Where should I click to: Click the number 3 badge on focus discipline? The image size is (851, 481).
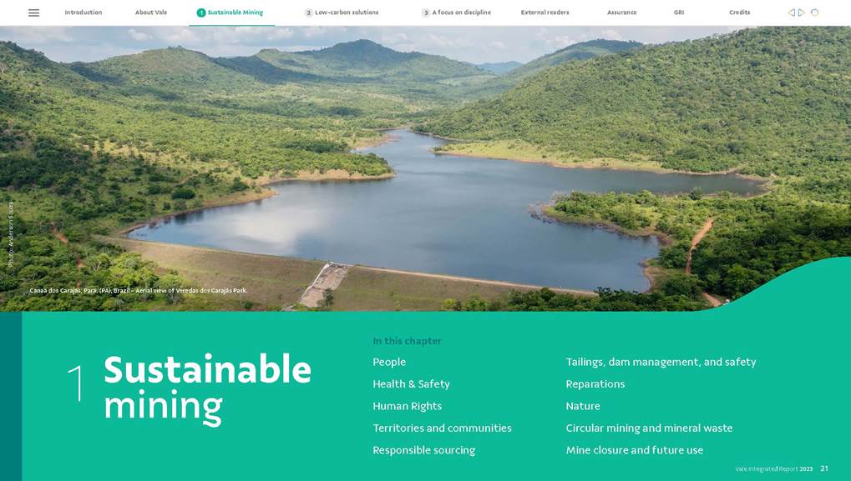426,13
